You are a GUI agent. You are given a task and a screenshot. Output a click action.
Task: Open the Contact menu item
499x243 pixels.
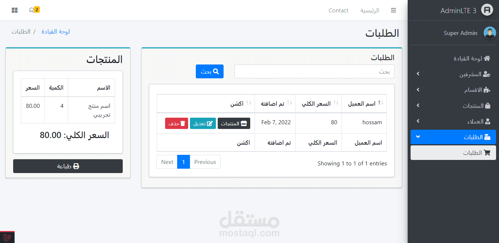338,10
